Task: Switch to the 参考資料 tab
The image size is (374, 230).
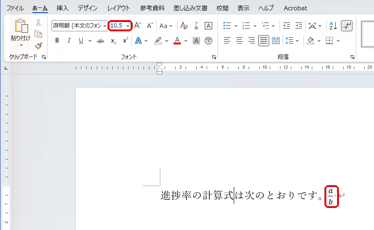Action: tap(152, 8)
